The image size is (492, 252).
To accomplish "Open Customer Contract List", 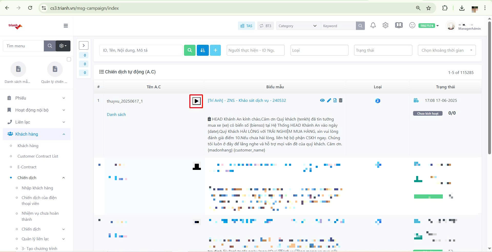I will coord(38,156).
